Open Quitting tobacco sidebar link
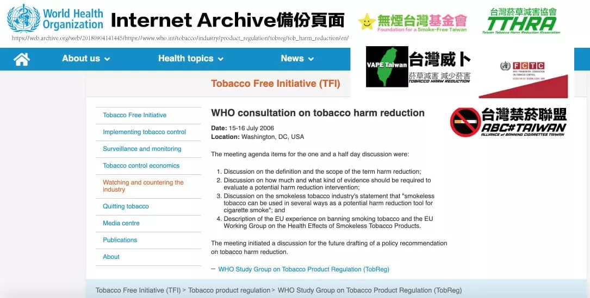 pos(126,206)
